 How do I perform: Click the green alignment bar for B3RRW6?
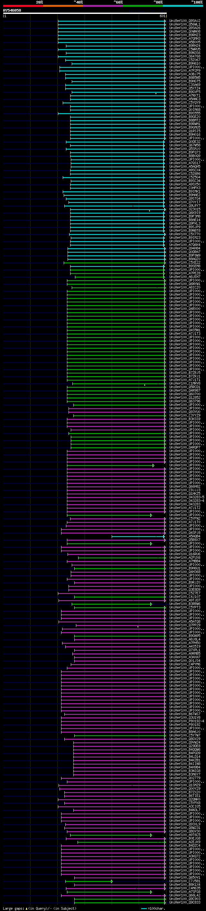112,604
